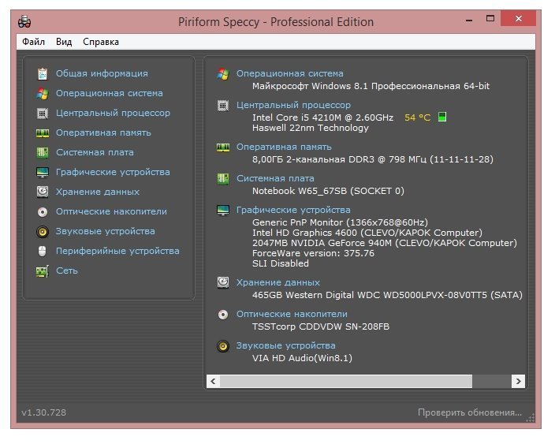Click Операционная система heading in summary panel
This screenshot has height=444, width=555.
pyautogui.click(x=290, y=73)
